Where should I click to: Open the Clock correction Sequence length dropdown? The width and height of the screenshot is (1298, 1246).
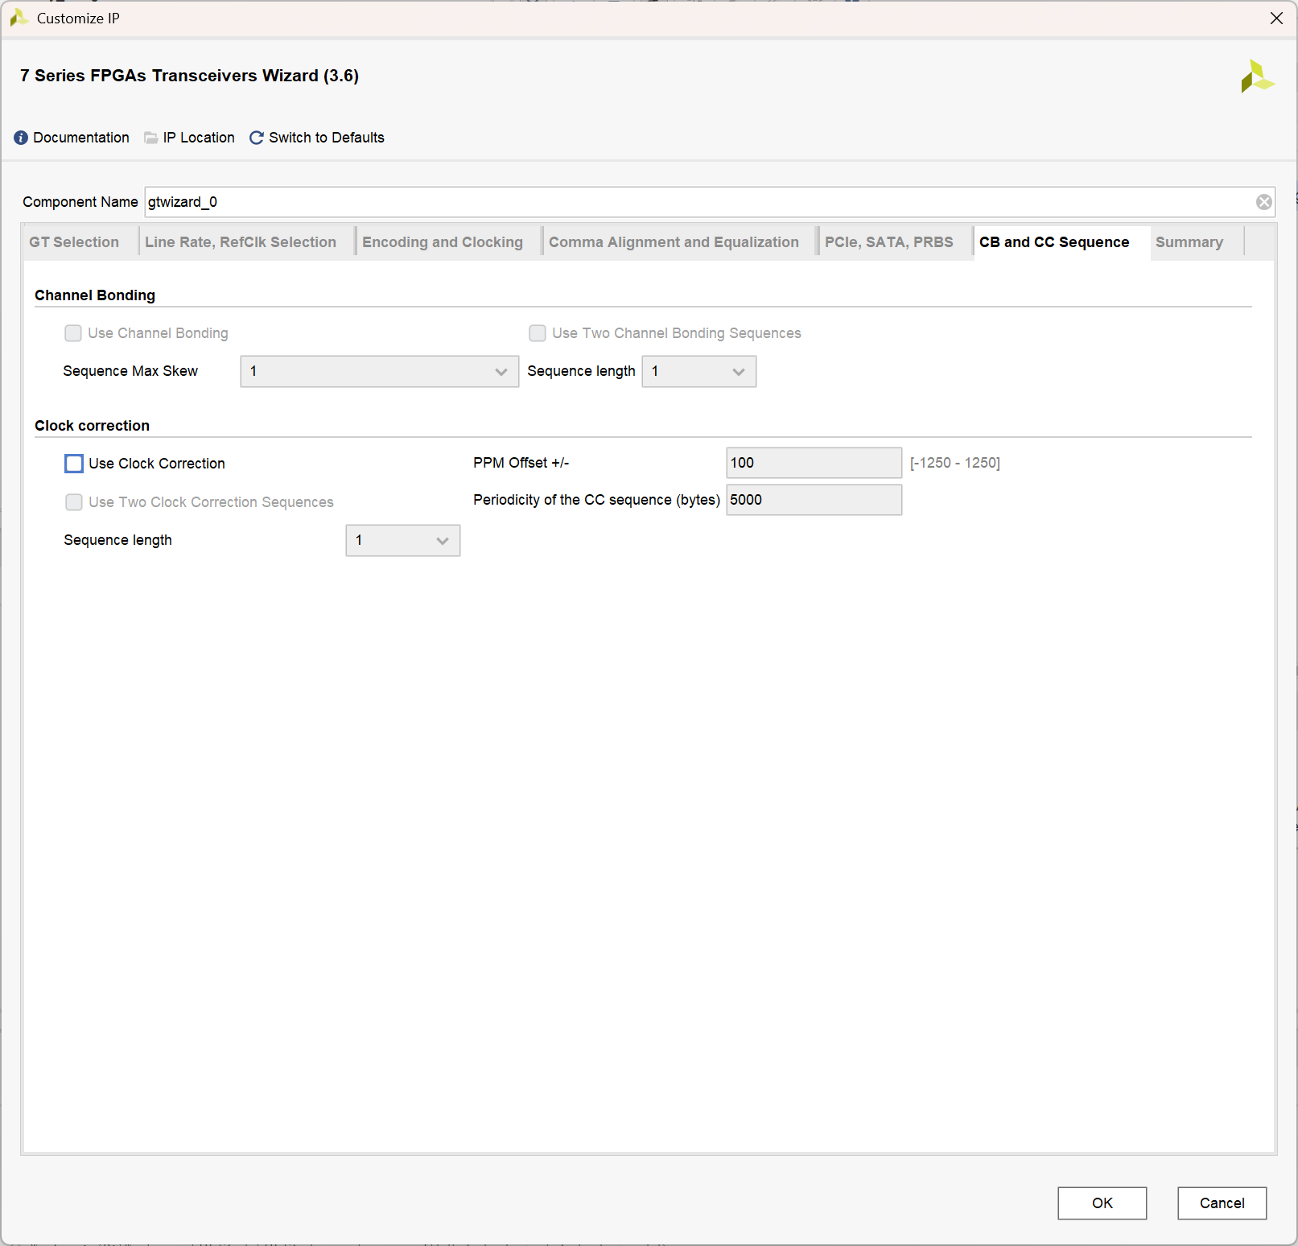coord(403,540)
